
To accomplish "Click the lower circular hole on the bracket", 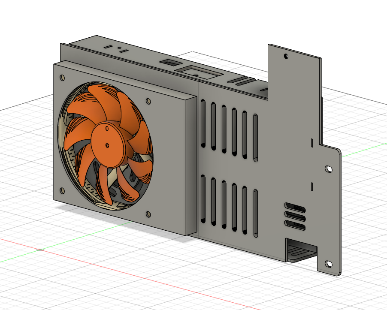I will 328,264.
